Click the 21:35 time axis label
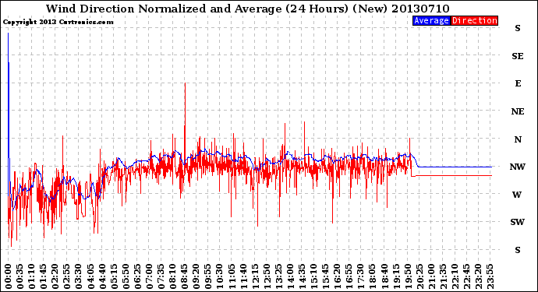 (443, 276)
